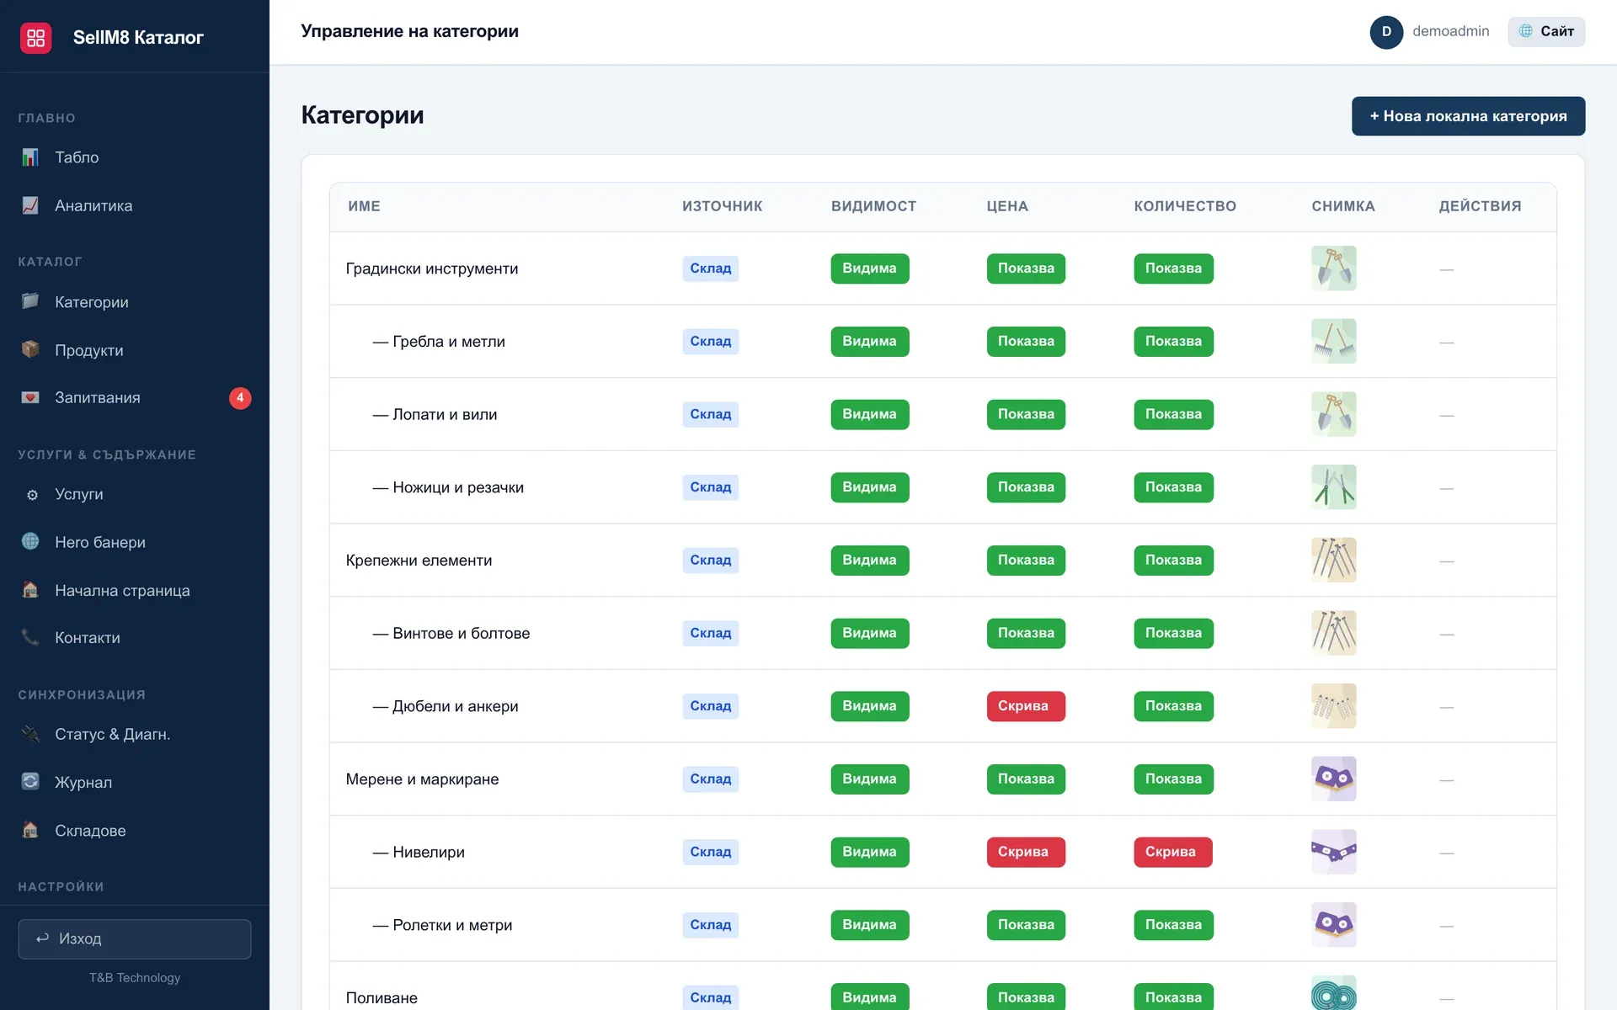Image resolution: width=1617 pixels, height=1010 pixels.
Task: Open Hero банери globe icon
Action: 30,541
